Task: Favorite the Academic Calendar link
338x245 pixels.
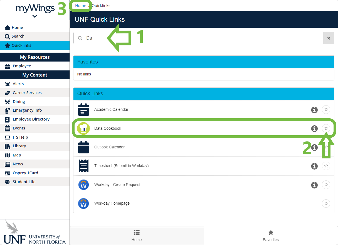Action: tap(326, 110)
